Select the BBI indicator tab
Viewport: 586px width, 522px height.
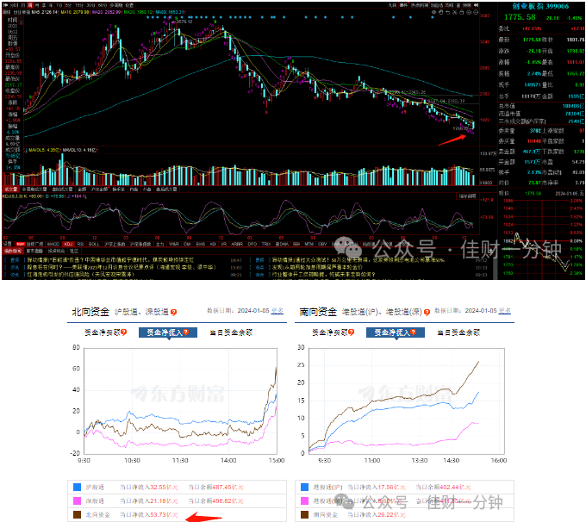296,244
